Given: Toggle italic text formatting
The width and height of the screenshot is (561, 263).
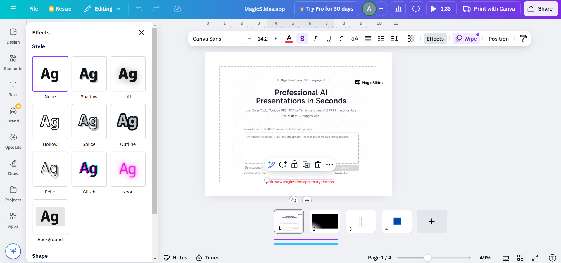Looking at the screenshot, I should click(x=315, y=39).
